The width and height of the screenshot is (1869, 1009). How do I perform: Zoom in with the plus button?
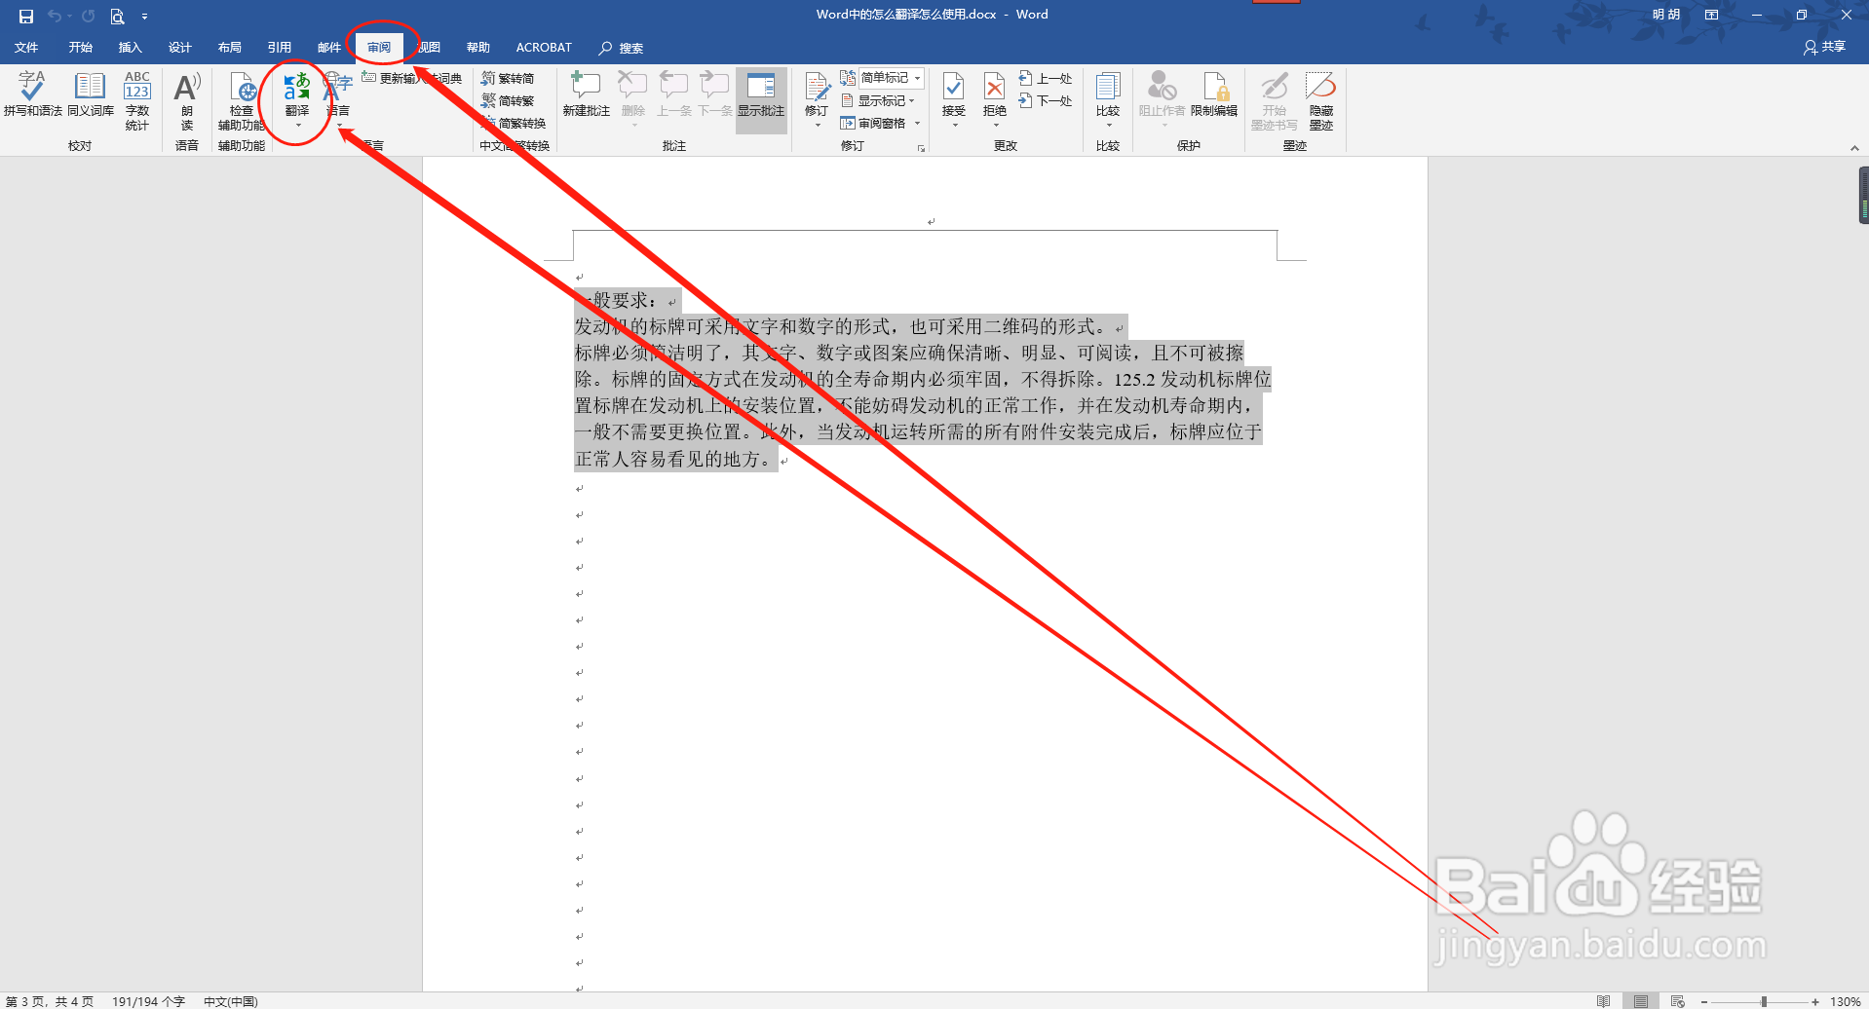point(1815,1001)
